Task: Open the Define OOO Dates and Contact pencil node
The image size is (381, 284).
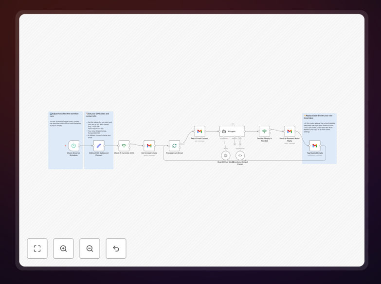Action: click(x=99, y=146)
